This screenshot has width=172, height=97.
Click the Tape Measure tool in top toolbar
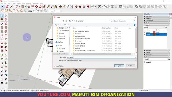coord(48,7)
